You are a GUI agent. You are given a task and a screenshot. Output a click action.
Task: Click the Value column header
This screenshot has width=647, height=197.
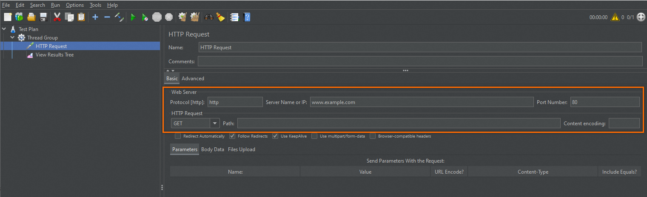(x=365, y=172)
